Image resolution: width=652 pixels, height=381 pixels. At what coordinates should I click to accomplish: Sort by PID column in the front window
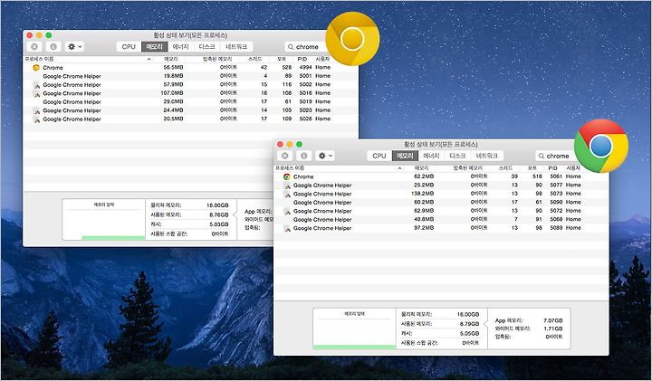coord(552,167)
